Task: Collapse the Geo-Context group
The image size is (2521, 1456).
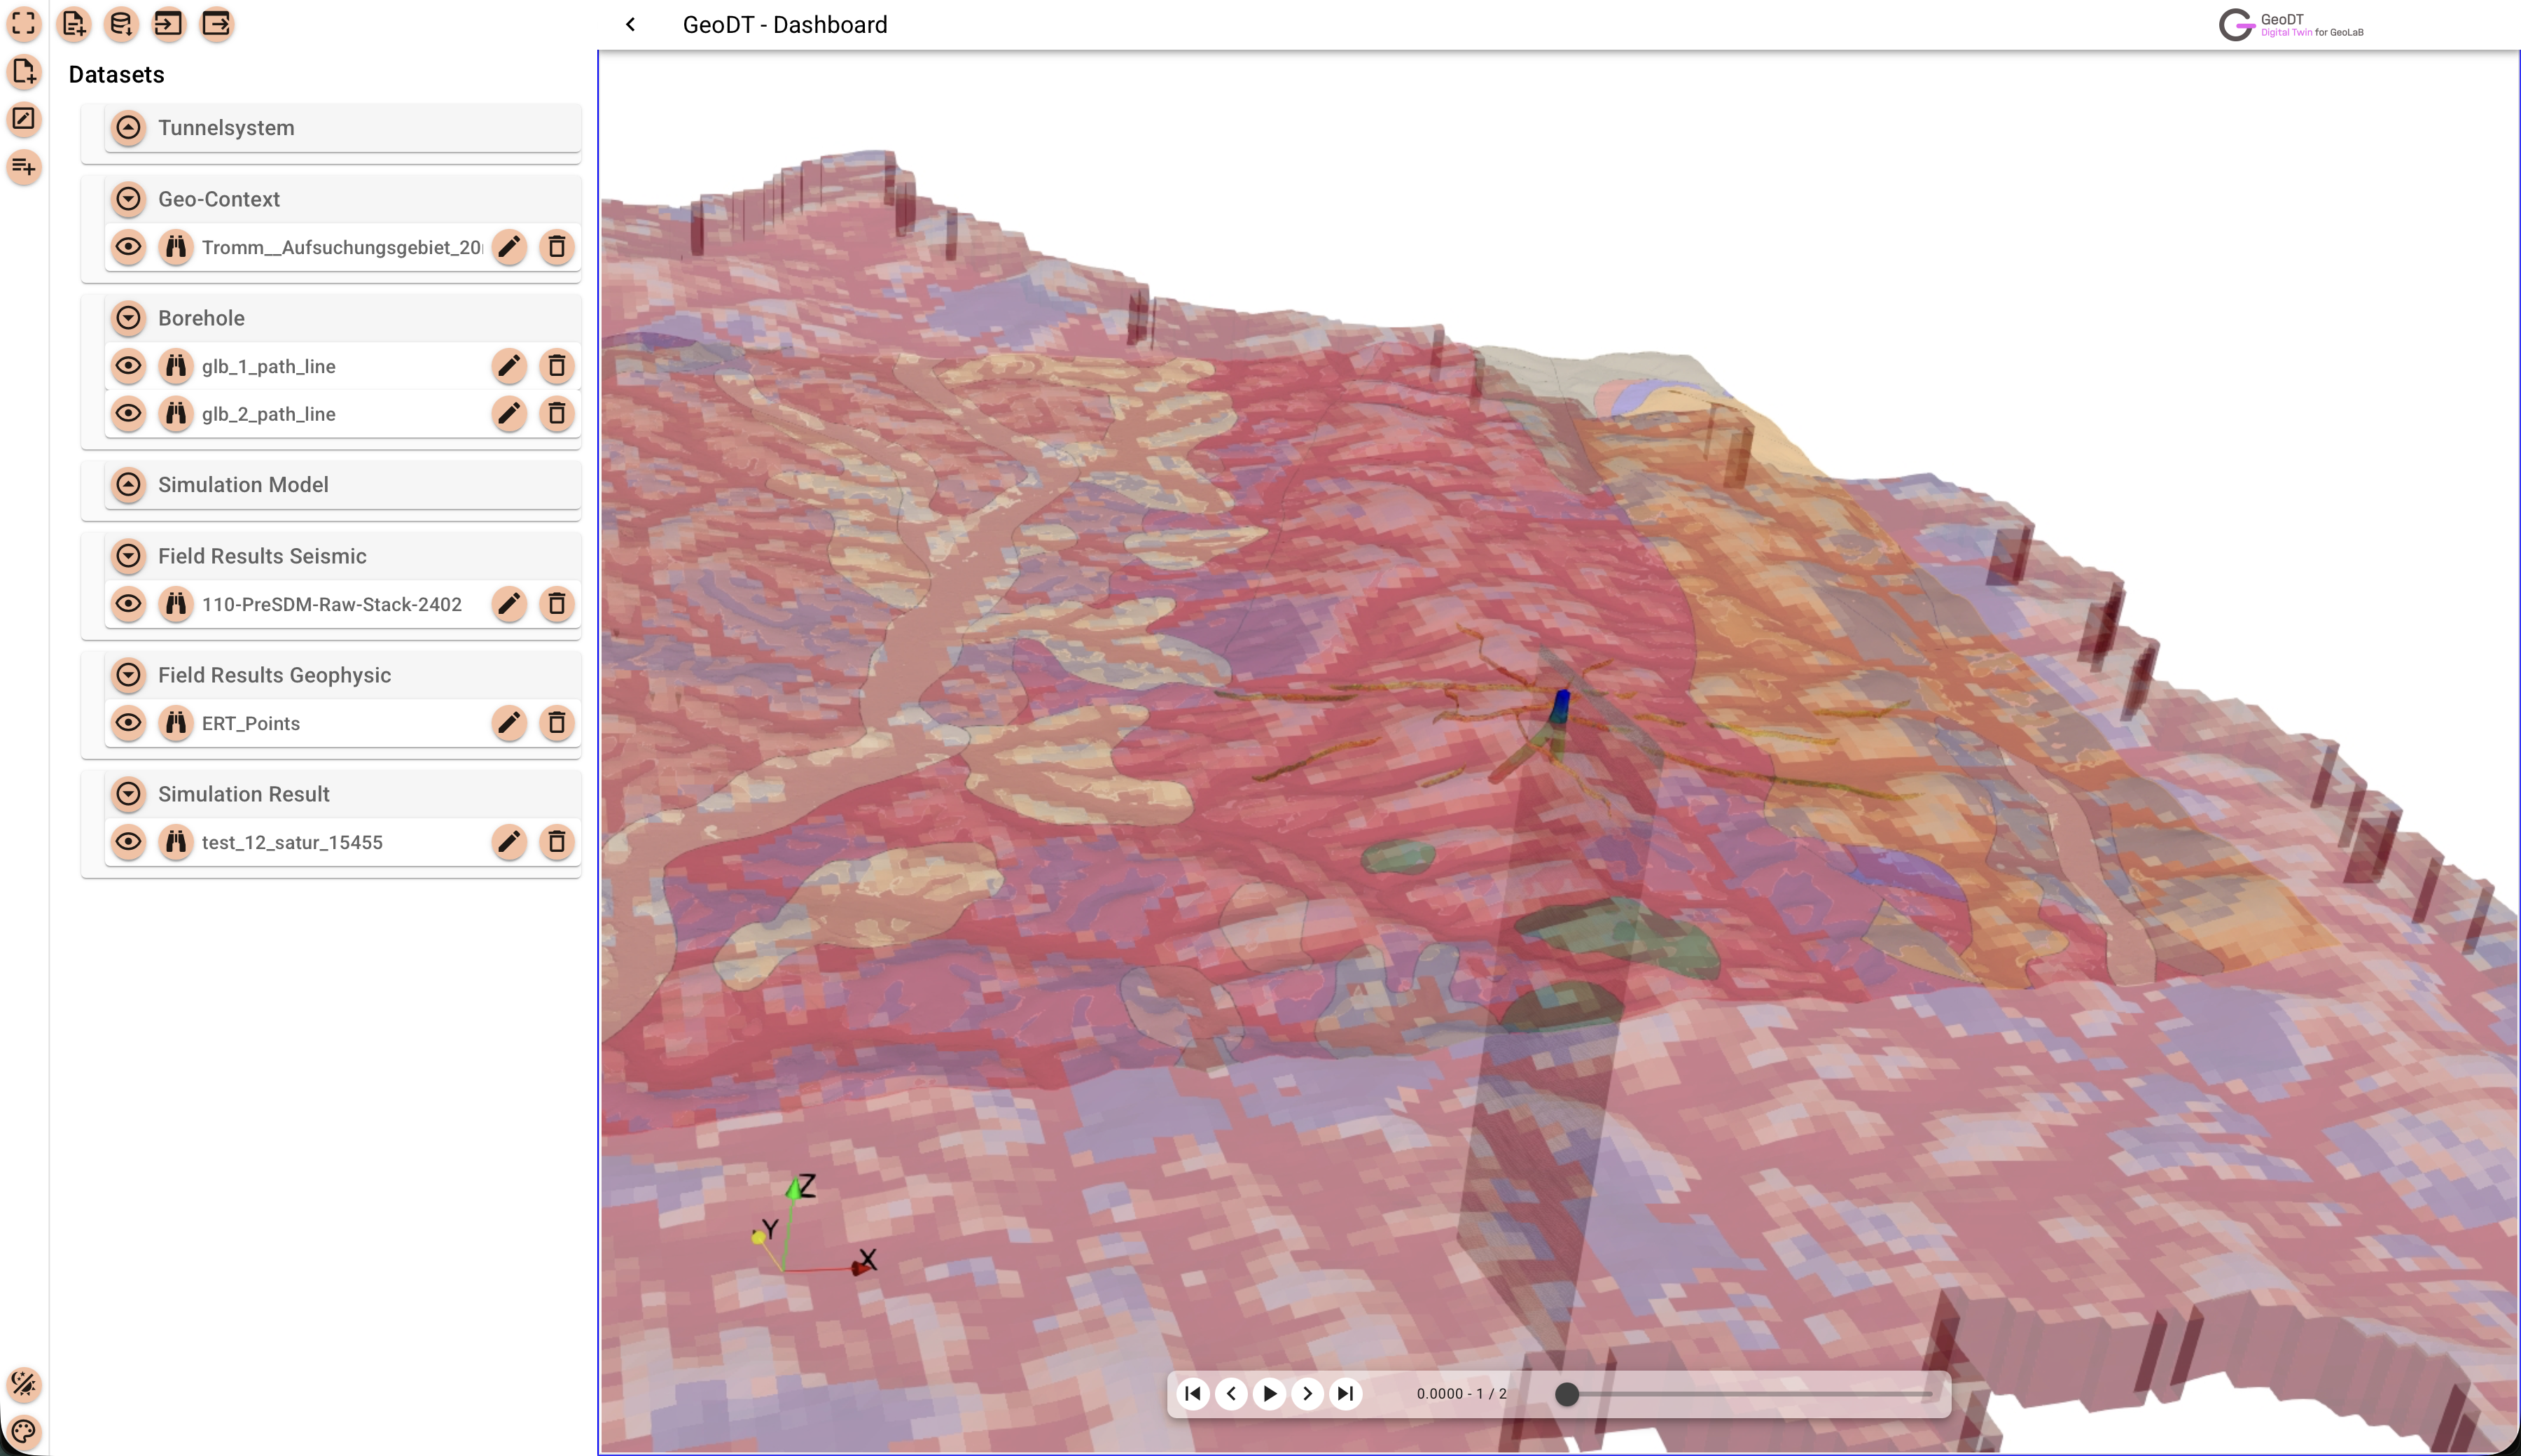Action: [128, 199]
